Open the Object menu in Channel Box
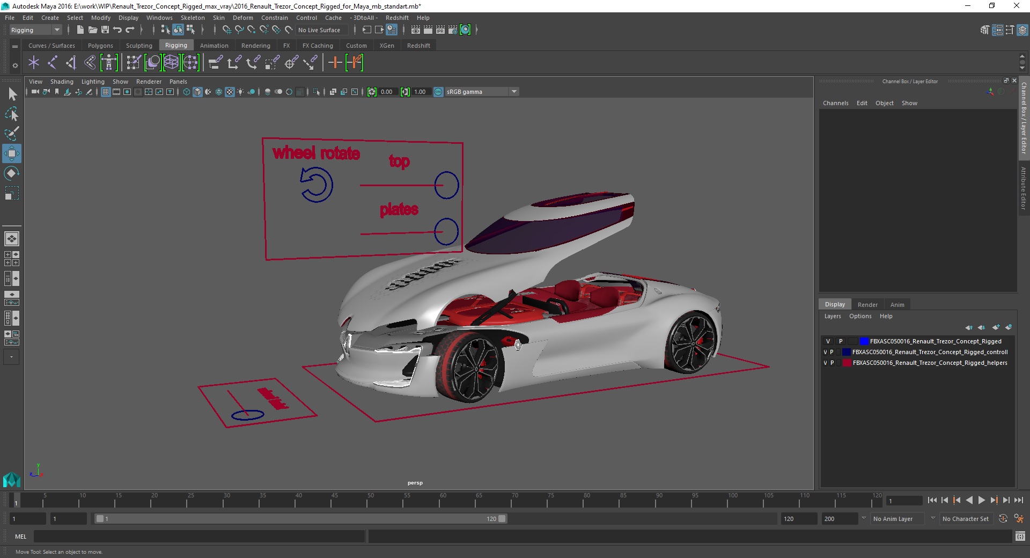 (x=884, y=103)
